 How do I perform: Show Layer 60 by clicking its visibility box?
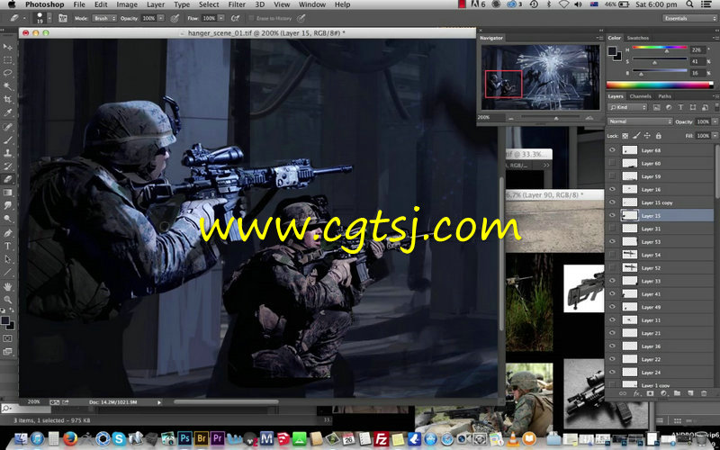point(612,163)
